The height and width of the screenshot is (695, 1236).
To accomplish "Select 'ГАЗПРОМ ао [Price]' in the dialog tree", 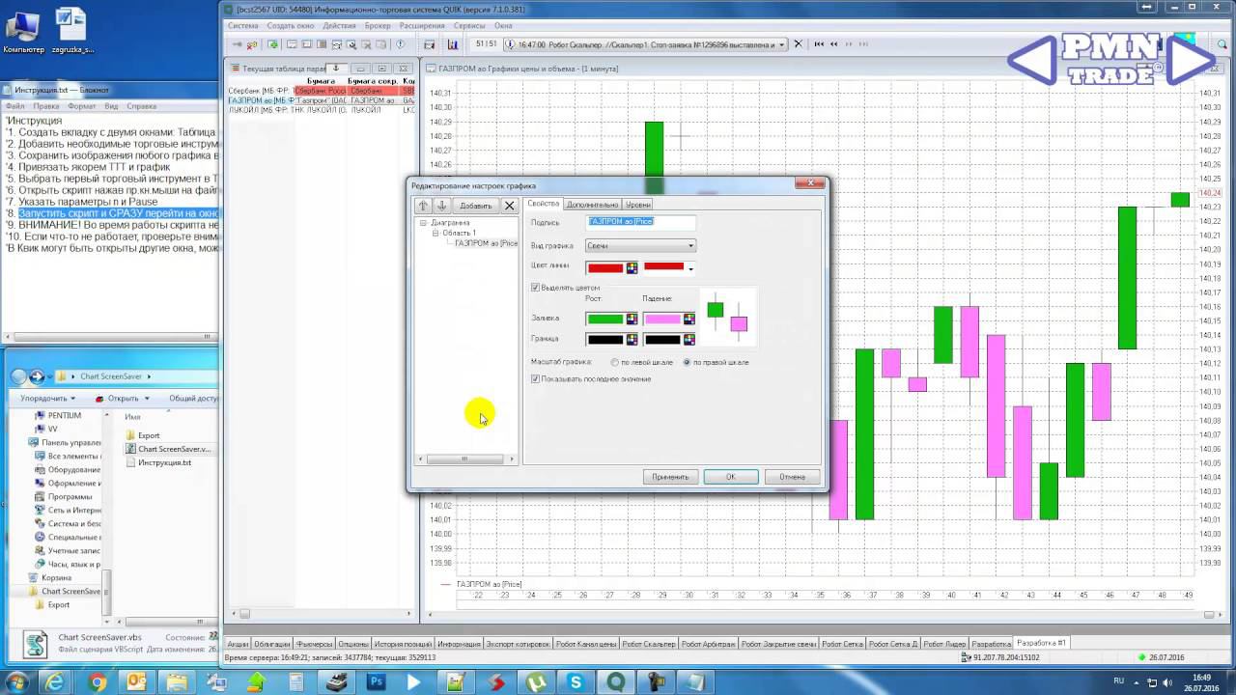I will (x=486, y=243).
